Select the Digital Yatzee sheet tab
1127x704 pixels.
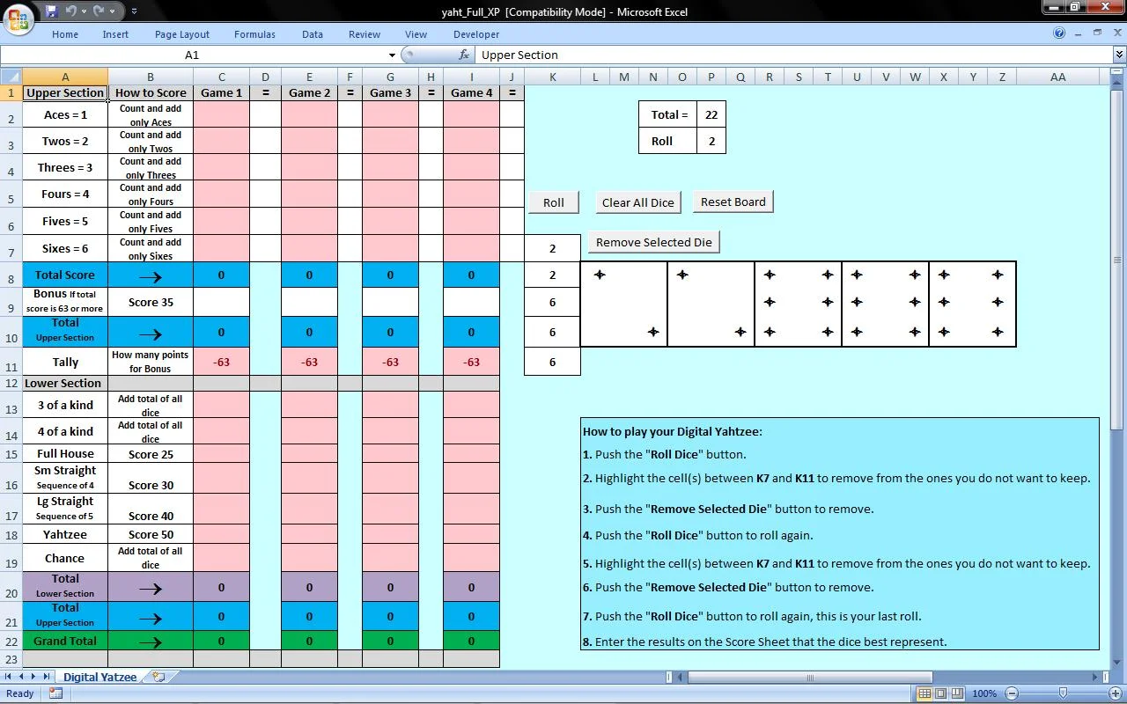(99, 677)
